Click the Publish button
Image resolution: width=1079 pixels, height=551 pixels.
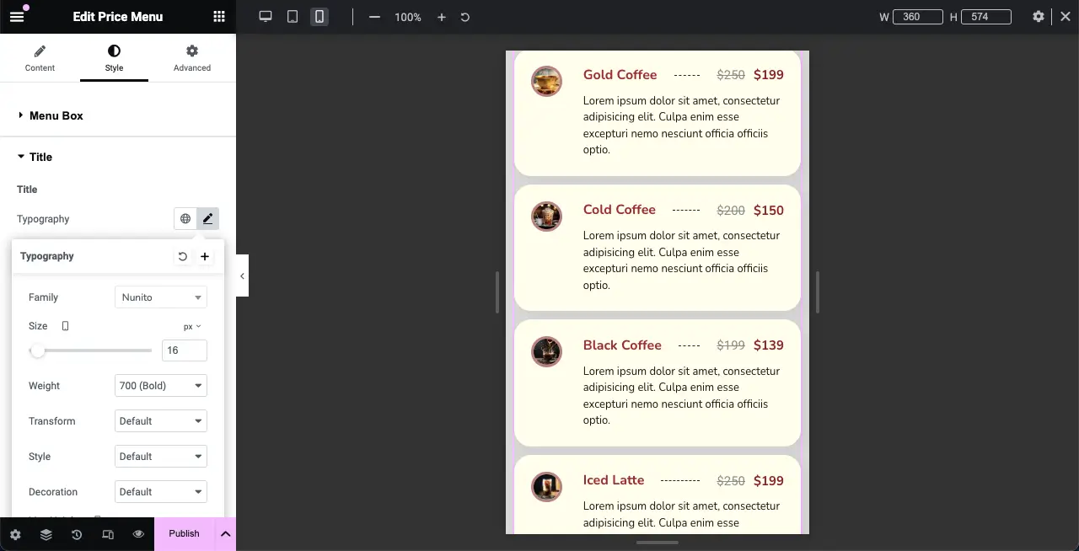tap(184, 534)
